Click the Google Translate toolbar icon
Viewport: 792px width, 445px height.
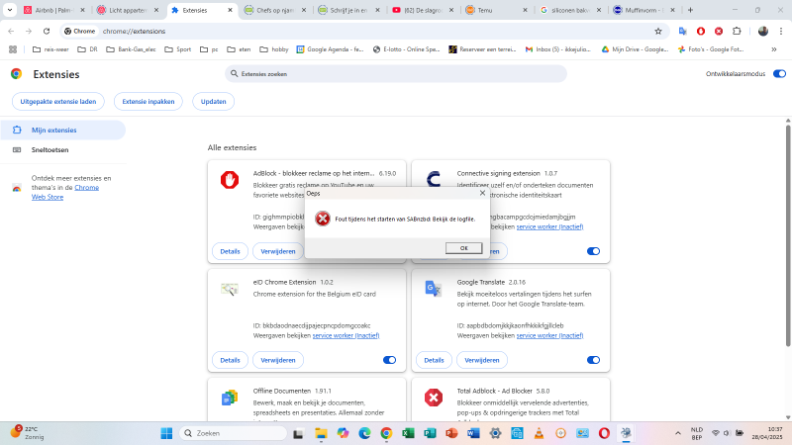(682, 32)
